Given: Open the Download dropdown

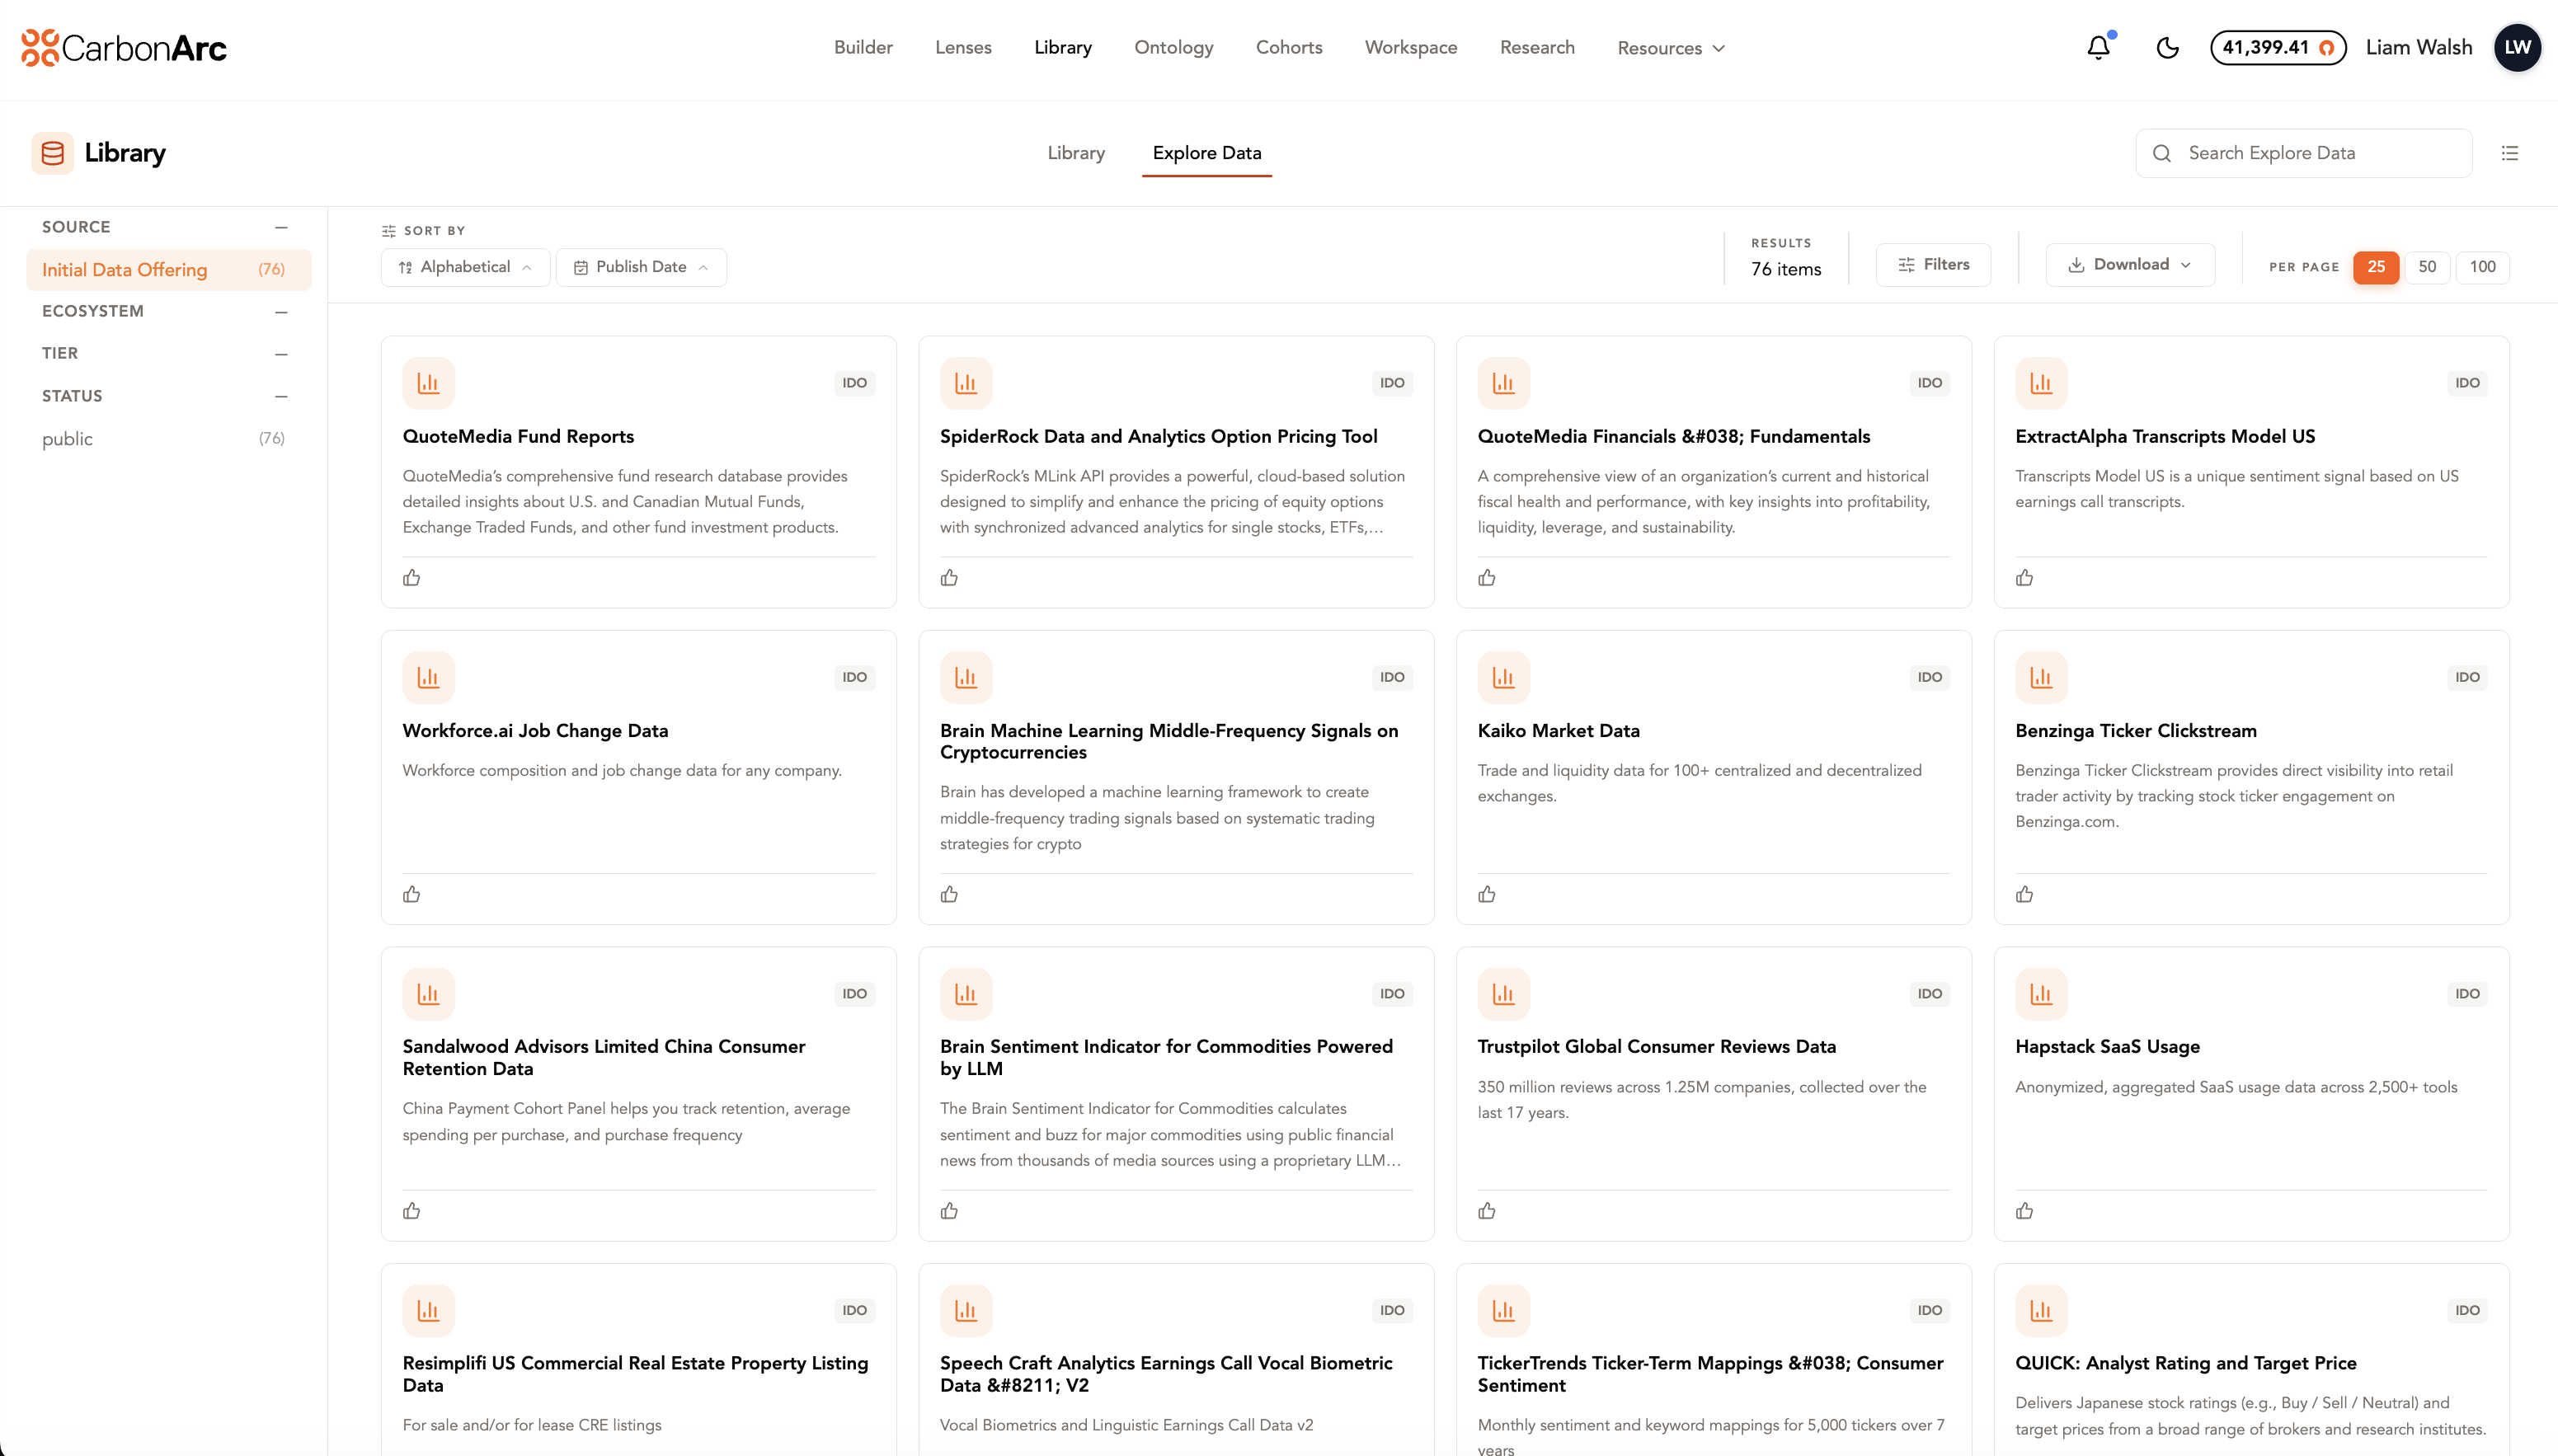Looking at the screenshot, I should (2130, 264).
